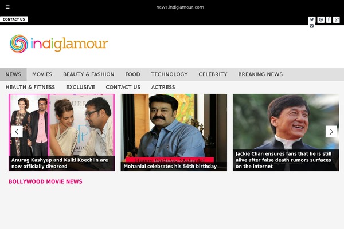The image size is (344, 229).
Task: Go to the Movies section
Action: coord(42,74)
